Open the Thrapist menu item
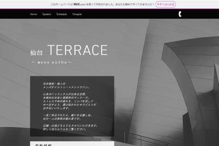 [x=77, y=14]
